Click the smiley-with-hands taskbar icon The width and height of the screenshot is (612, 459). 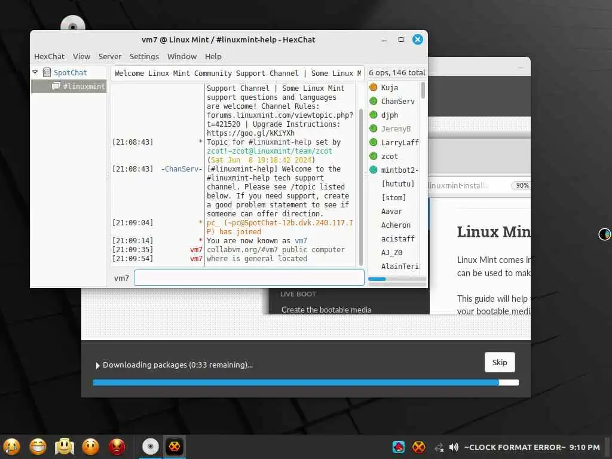click(65, 447)
